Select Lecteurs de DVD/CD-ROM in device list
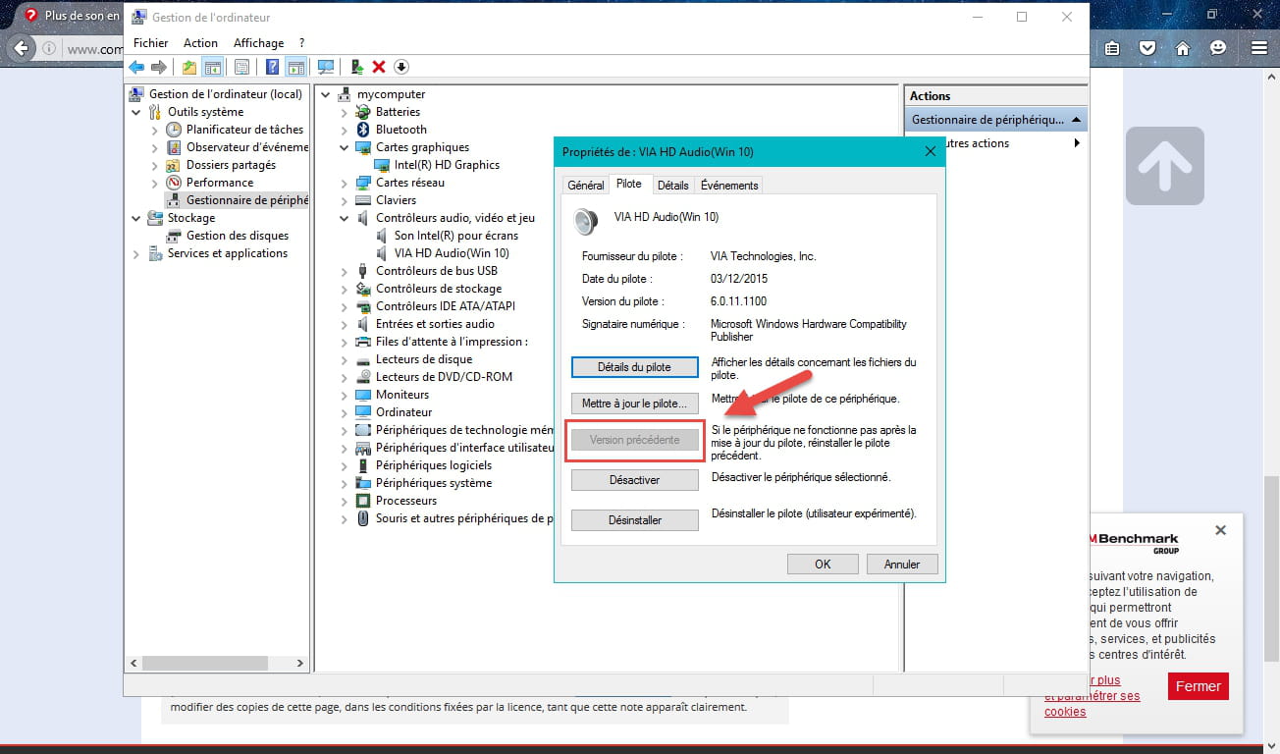This screenshot has width=1280, height=754. point(444,377)
